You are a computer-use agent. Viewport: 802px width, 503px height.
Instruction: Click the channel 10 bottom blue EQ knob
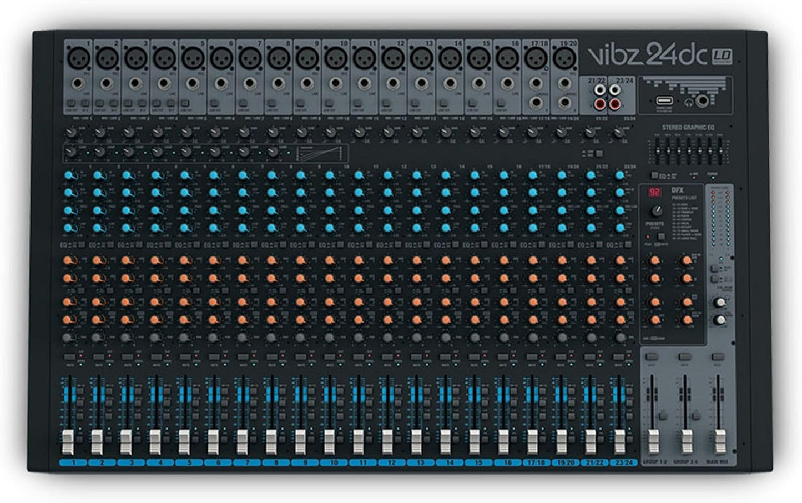pyautogui.click(x=330, y=228)
